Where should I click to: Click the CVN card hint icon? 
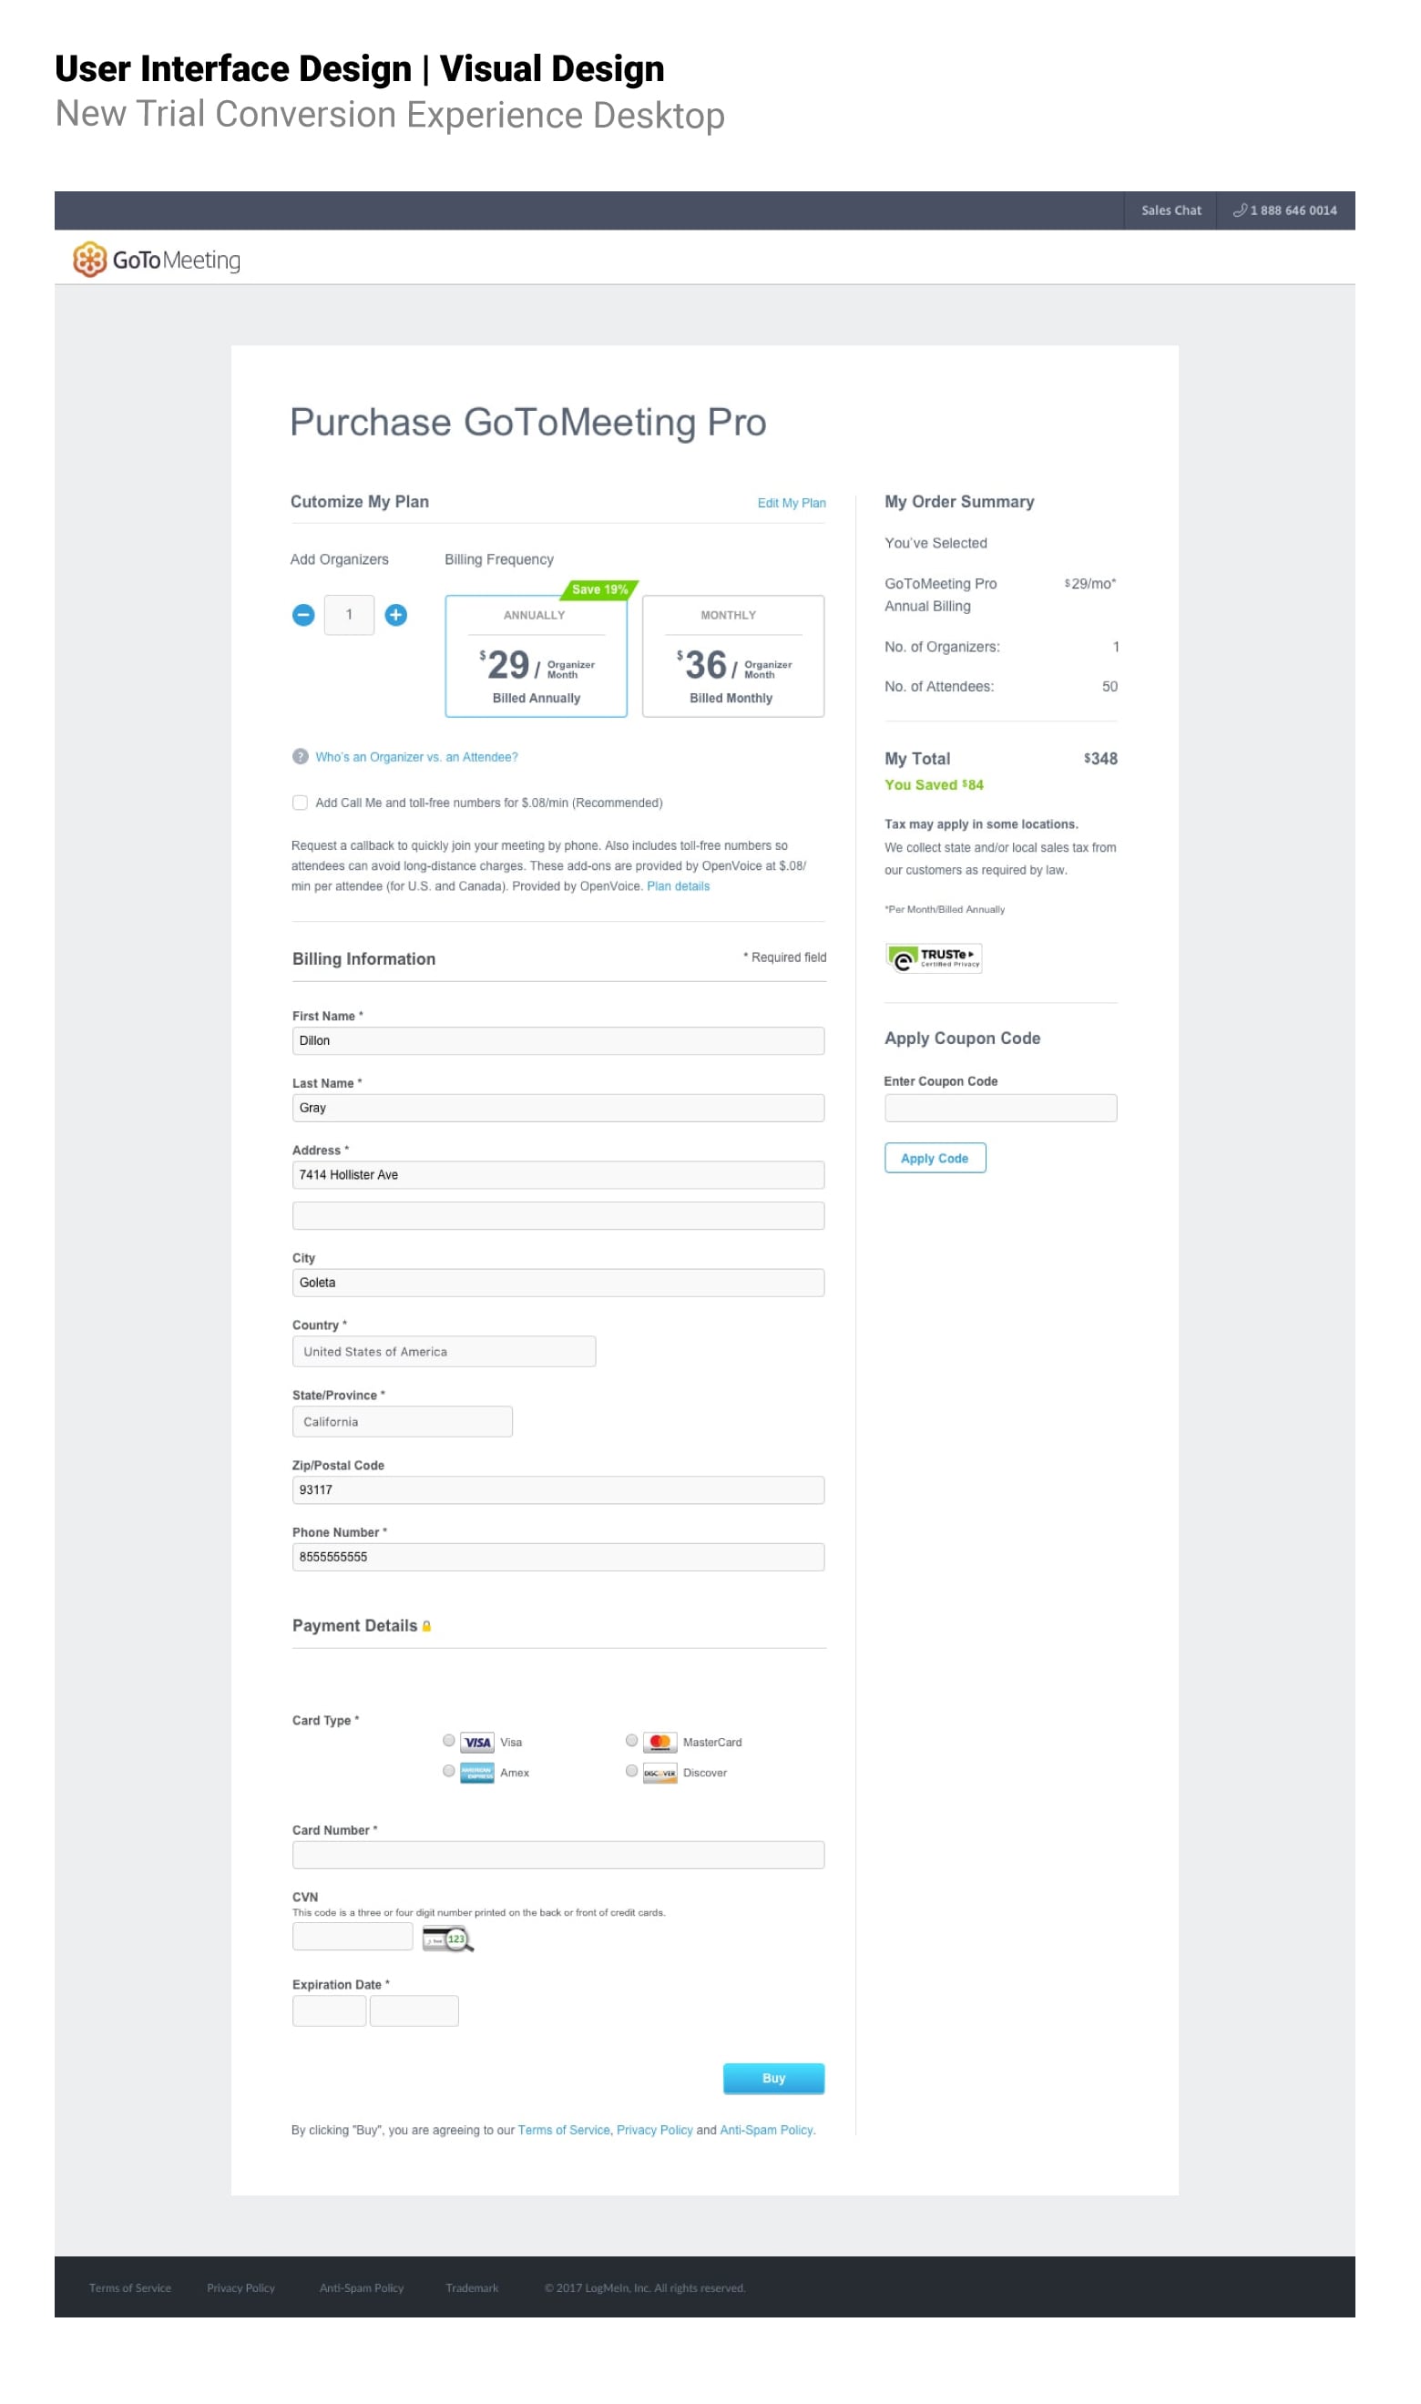coord(448,1939)
